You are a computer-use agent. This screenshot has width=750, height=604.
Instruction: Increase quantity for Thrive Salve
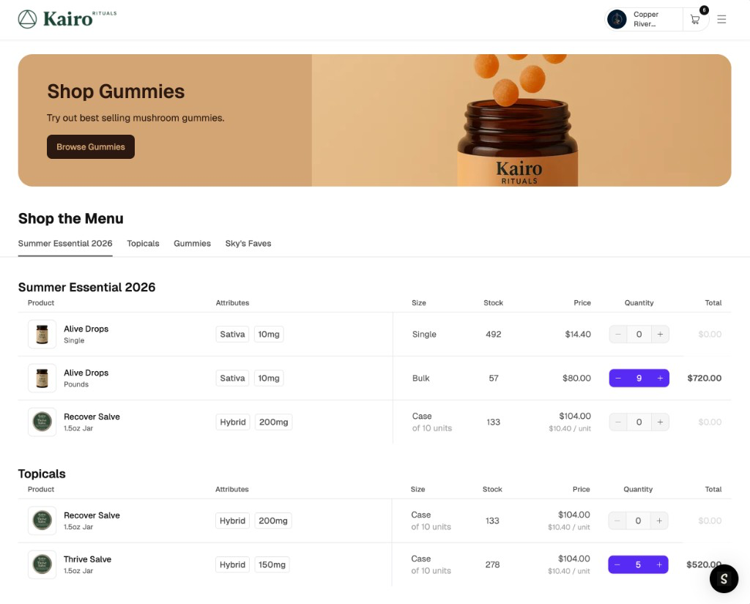pyautogui.click(x=659, y=564)
